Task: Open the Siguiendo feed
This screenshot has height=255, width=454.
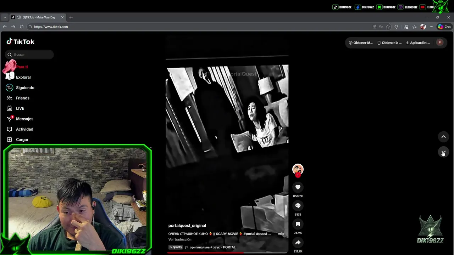Action: click(25, 87)
